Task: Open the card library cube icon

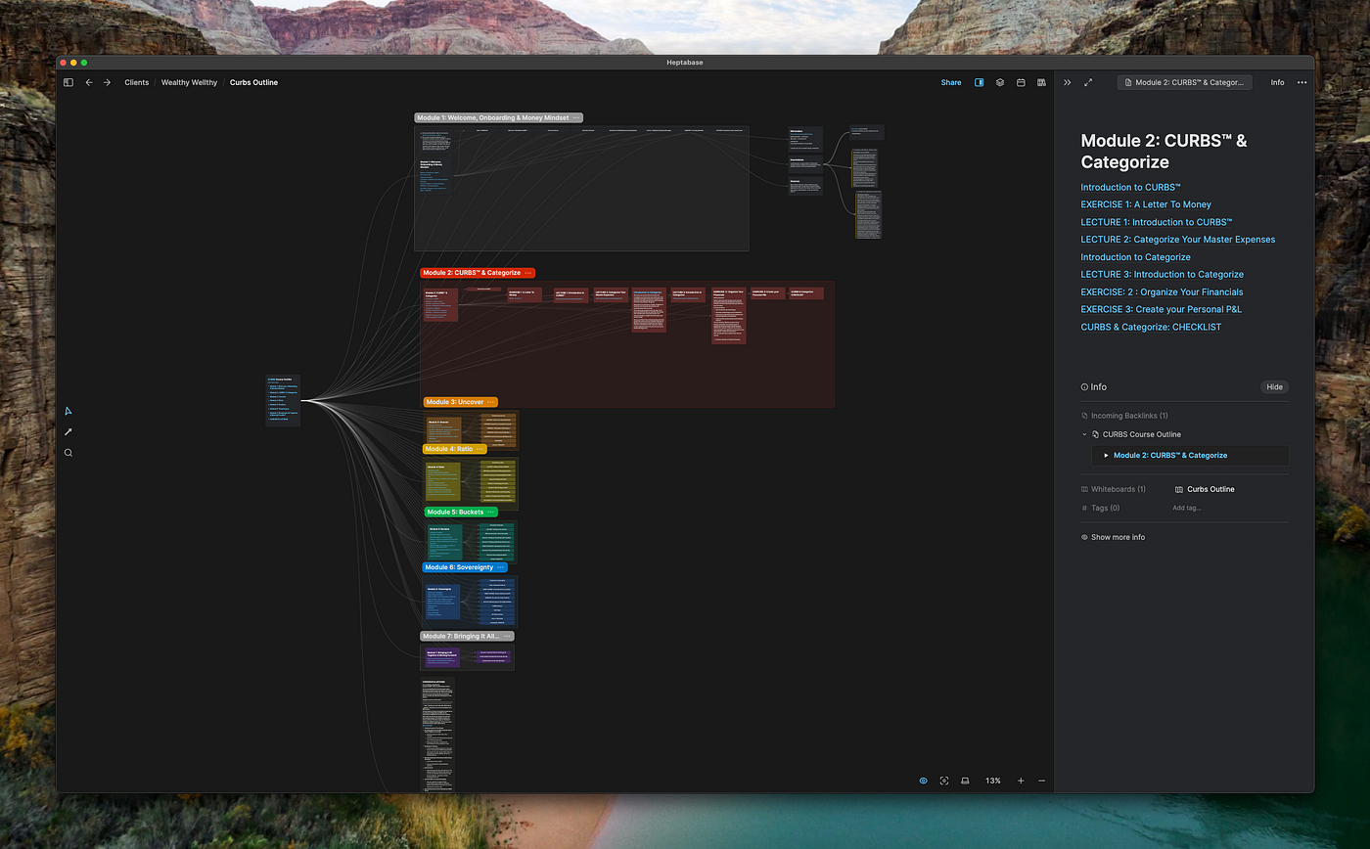Action: point(999,82)
